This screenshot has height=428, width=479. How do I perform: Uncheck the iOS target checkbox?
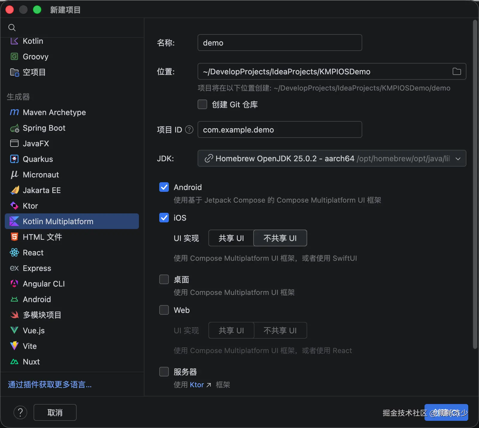pyautogui.click(x=164, y=218)
